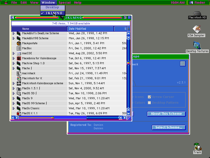The width and height of the screenshot is (210, 158).
Task: Click the Mackintosh Kaleidoscope scheme folder icon
Action: pos(19,83)
